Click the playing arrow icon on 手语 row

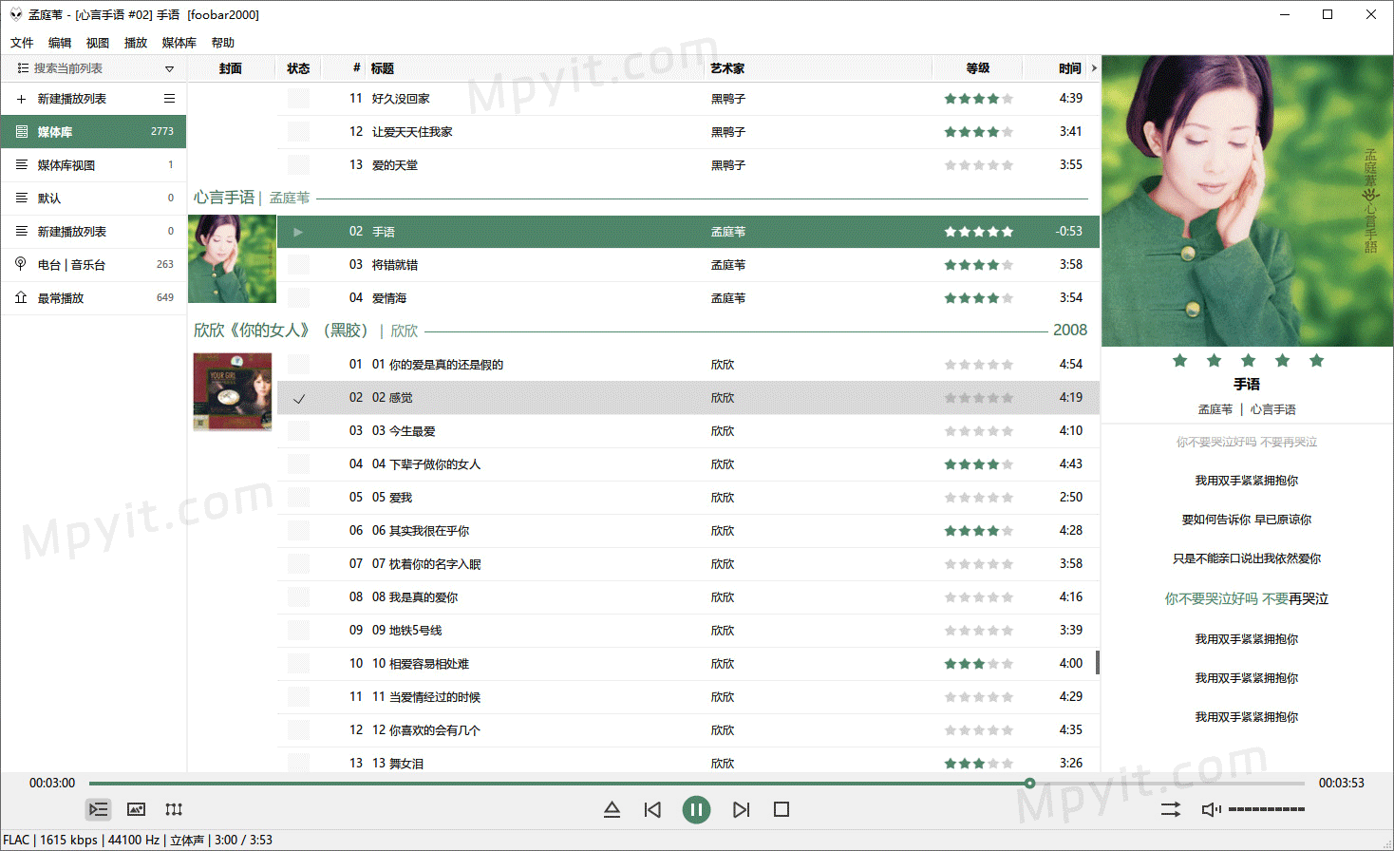coord(298,232)
